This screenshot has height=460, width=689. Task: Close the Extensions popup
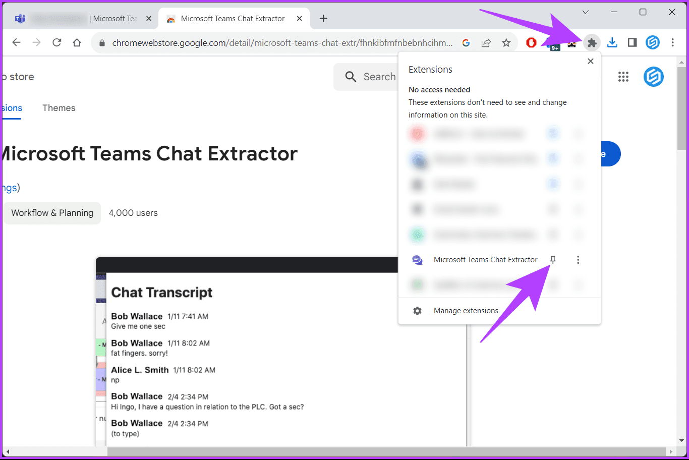[591, 61]
